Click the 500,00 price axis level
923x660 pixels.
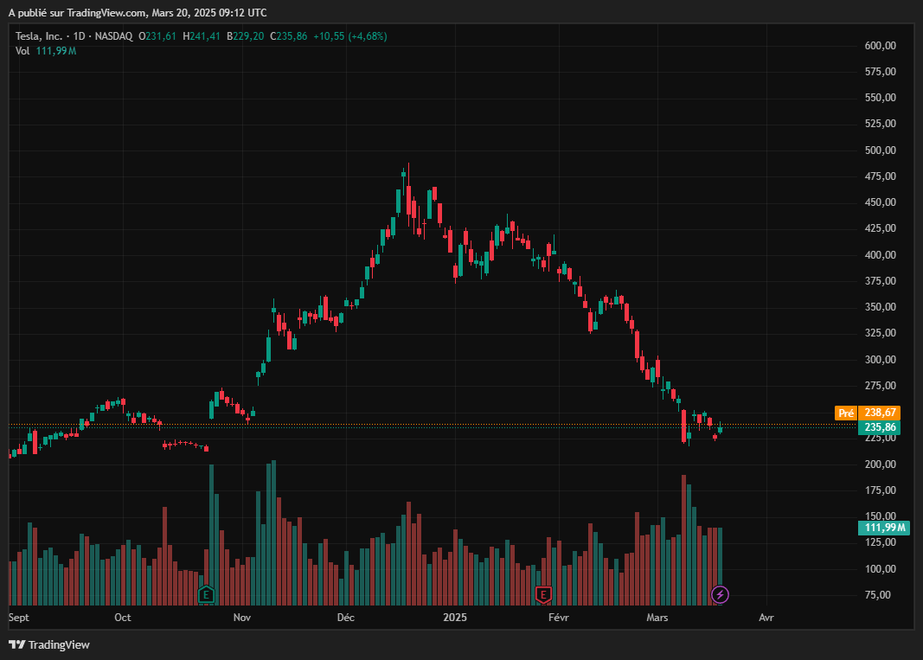pos(879,151)
